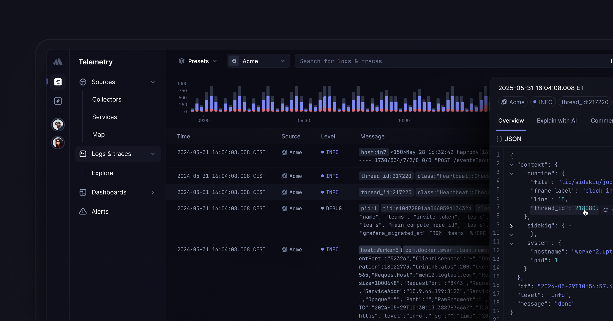This screenshot has width=613, height=321.
Task: Switch to the Explain with AI tab
Action: point(557,121)
